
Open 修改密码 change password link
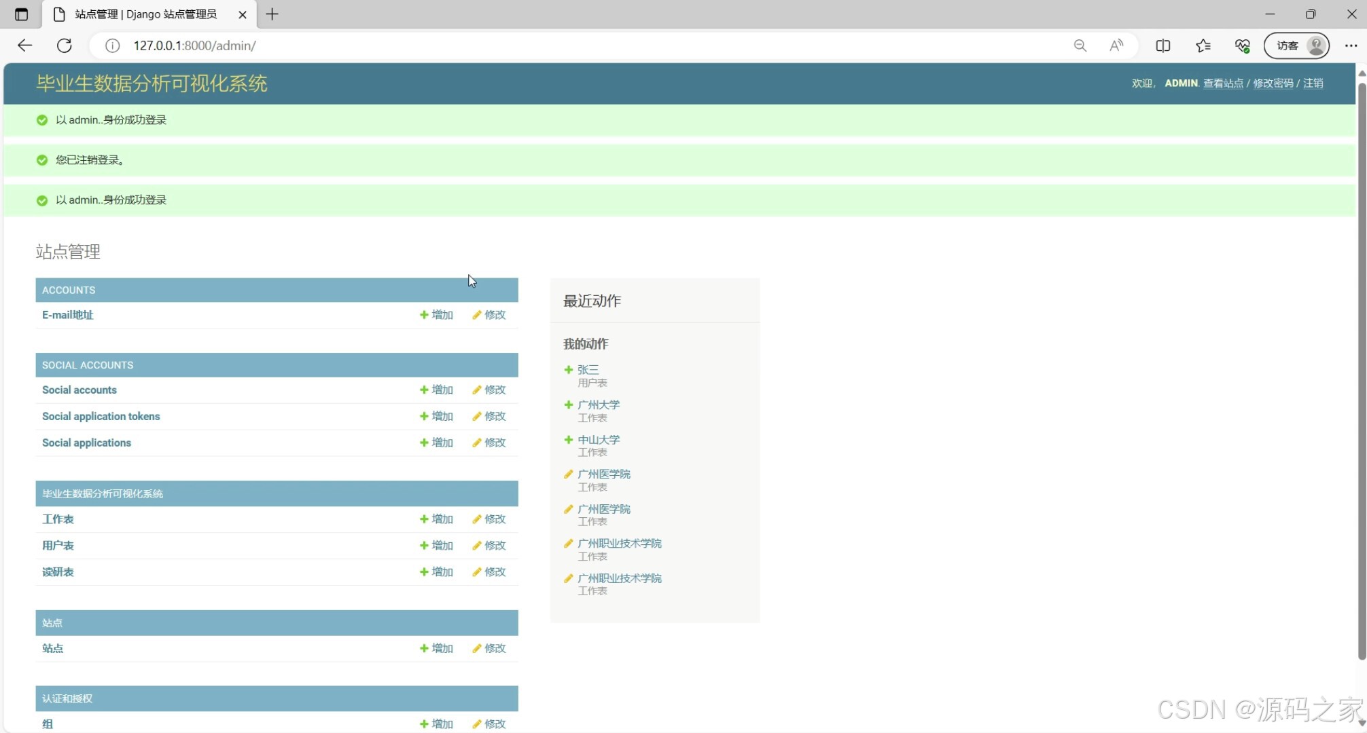coord(1273,83)
